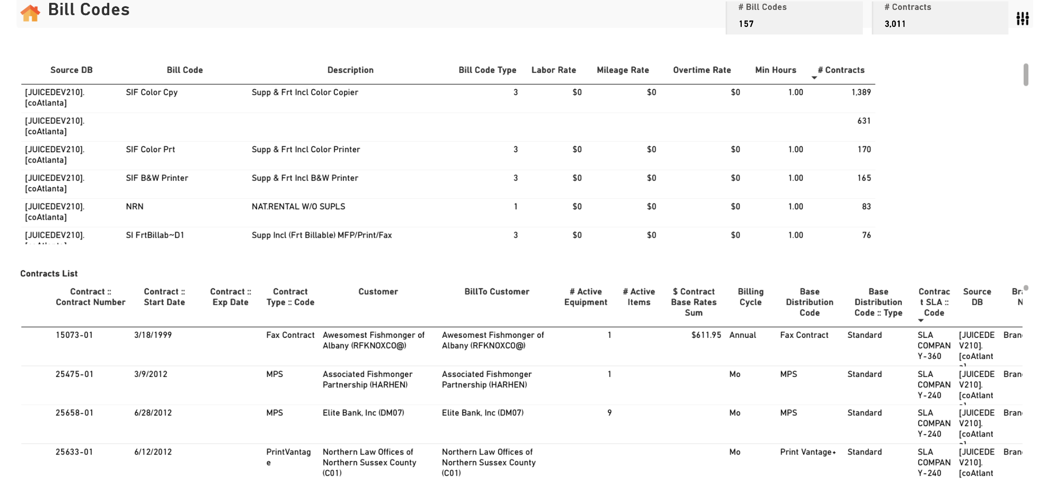Select the SIF Color Cpy bill code row
The width and height of the screenshot is (1053, 480).
pyautogui.click(x=448, y=98)
